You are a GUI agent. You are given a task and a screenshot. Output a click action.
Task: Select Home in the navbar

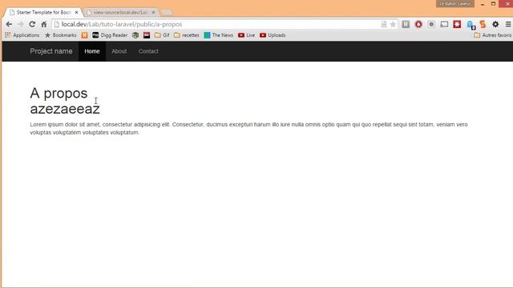[x=92, y=51]
